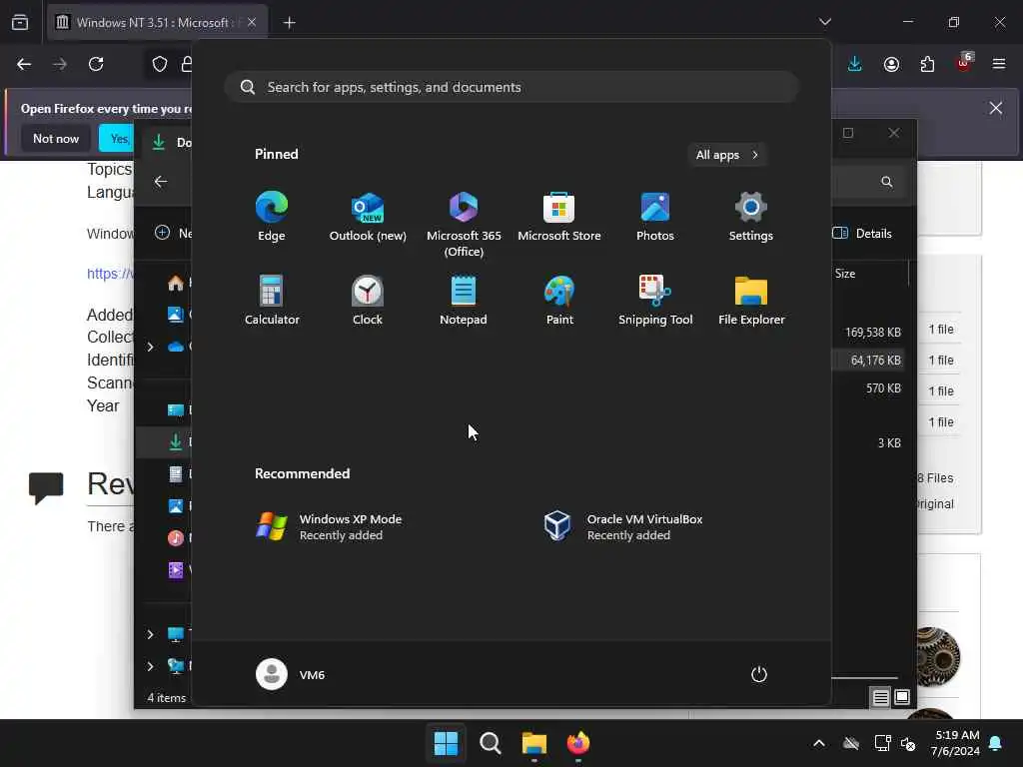Open Firefox View icon
The height and width of the screenshot is (767, 1023).
(20, 22)
